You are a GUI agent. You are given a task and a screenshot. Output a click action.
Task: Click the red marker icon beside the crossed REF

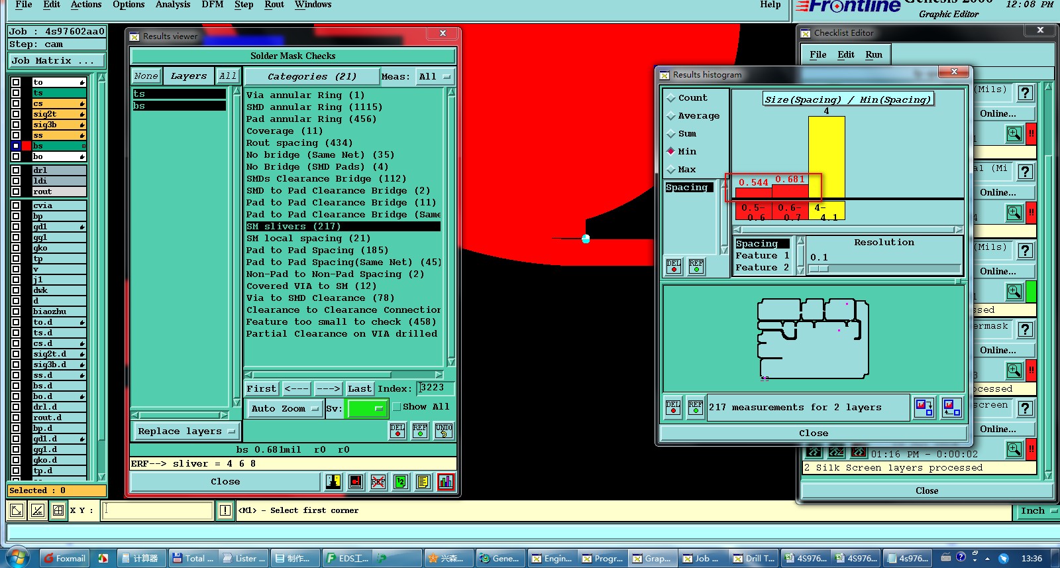356,482
